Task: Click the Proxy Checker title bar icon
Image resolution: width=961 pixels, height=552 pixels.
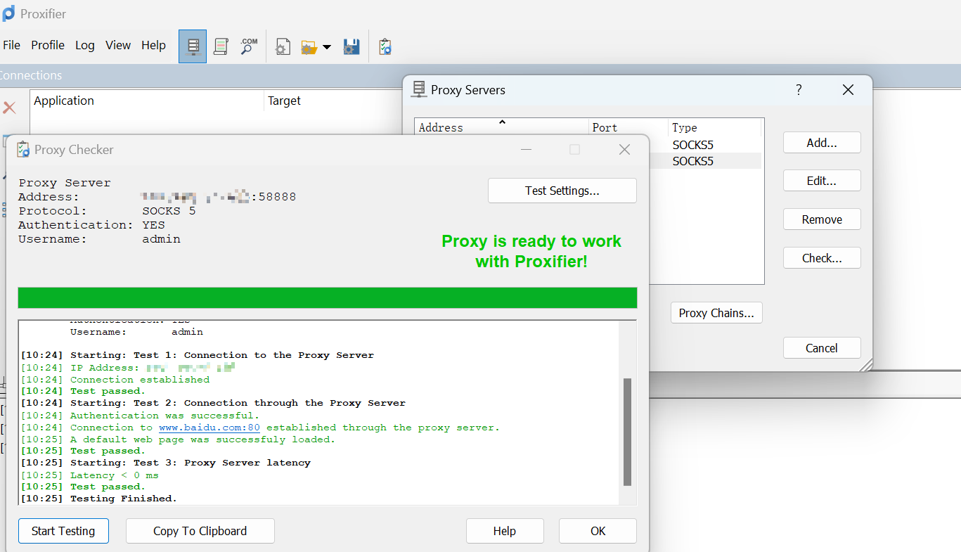Action: pyautogui.click(x=23, y=150)
